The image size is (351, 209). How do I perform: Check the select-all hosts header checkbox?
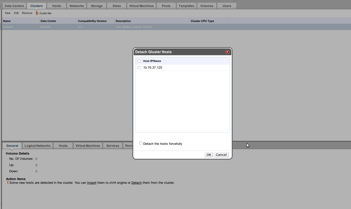coord(139,61)
